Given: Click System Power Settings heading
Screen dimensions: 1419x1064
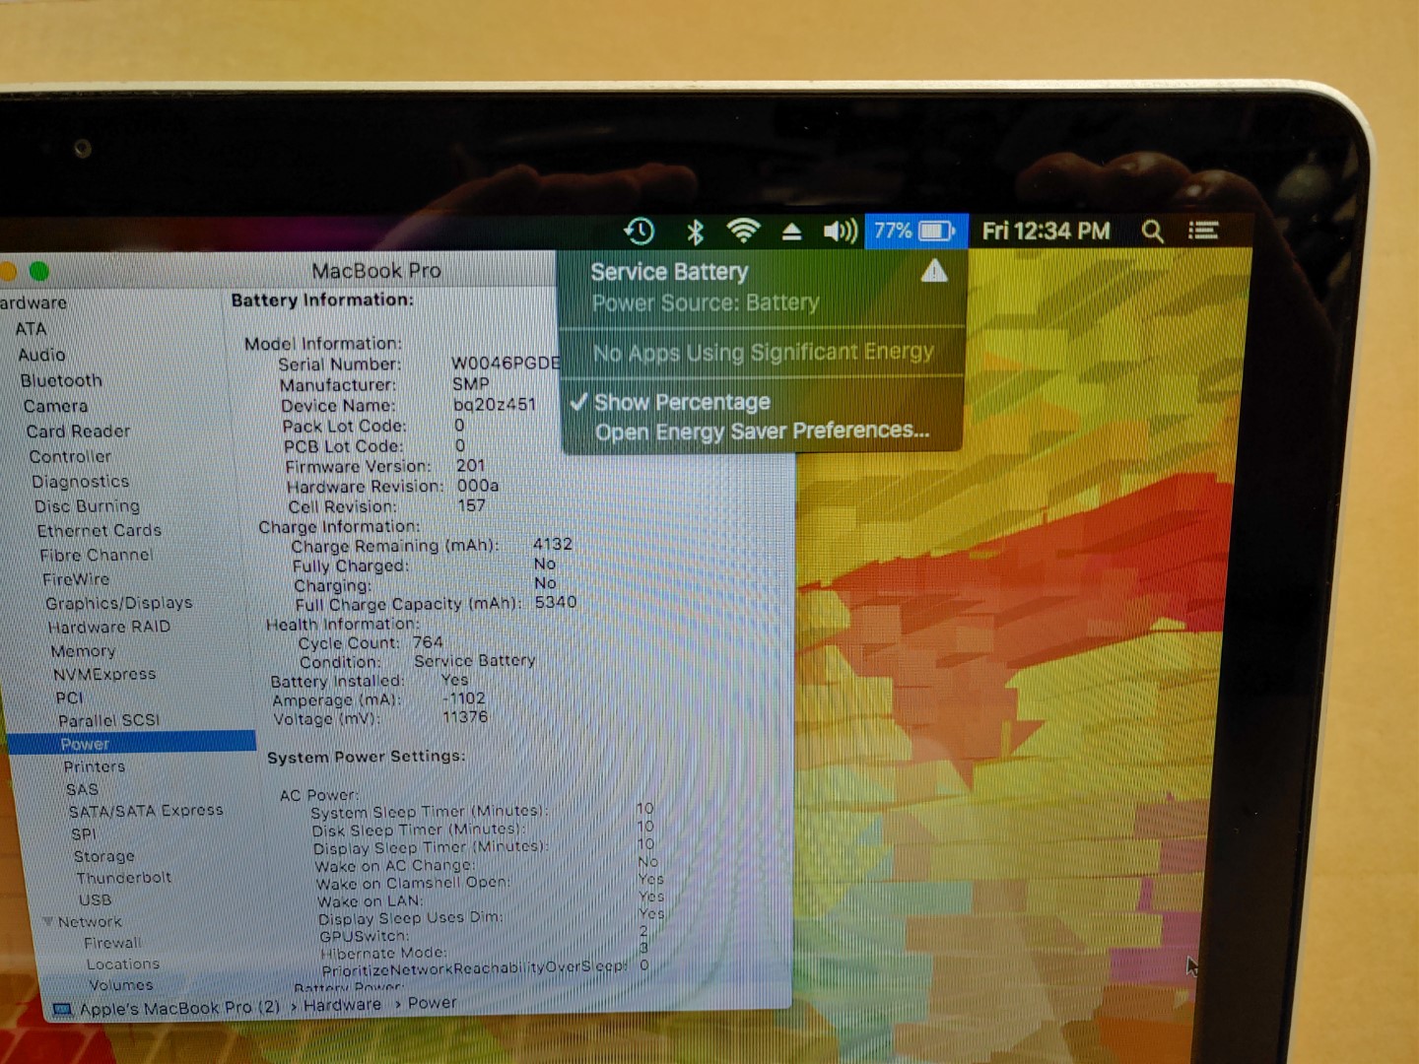Looking at the screenshot, I should coord(366,757).
